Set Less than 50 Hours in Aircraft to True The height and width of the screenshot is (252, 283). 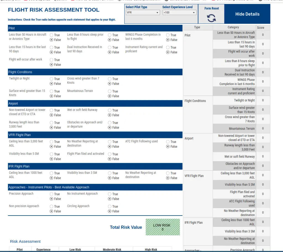click(52, 35)
